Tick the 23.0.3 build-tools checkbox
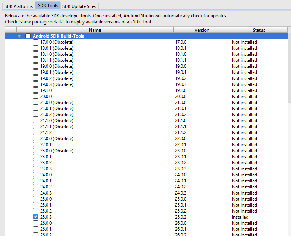The width and height of the screenshot is (291, 236). tap(35, 169)
